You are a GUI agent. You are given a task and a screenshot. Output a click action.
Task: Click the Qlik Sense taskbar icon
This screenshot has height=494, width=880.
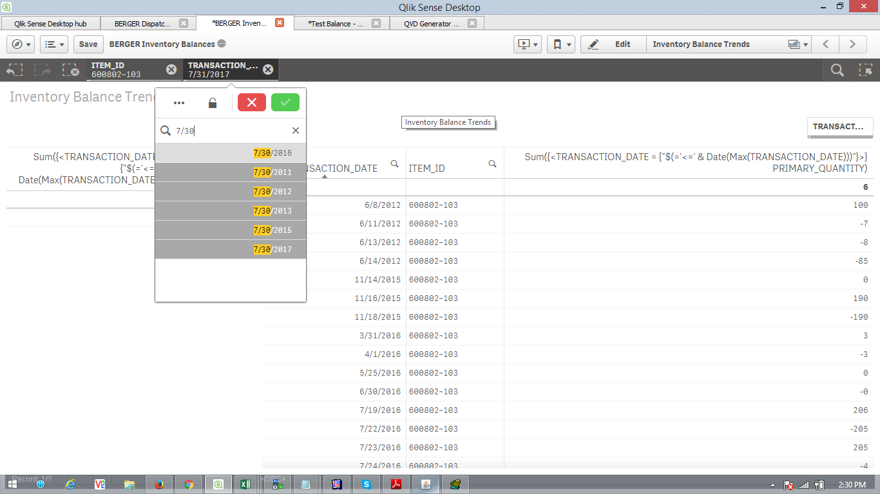coord(218,484)
